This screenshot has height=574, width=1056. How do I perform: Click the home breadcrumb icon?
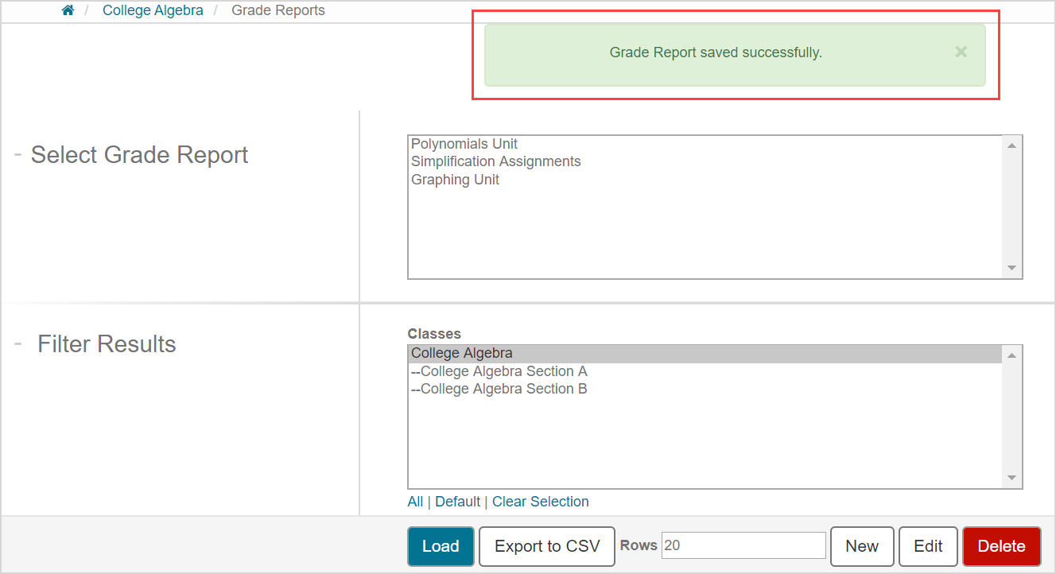[x=67, y=10]
